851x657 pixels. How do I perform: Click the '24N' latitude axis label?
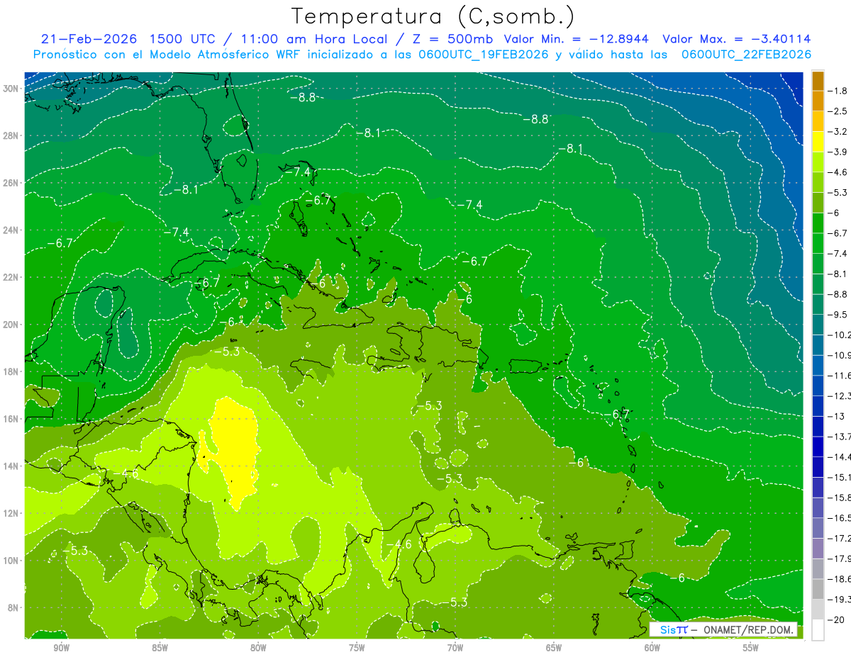pyautogui.click(x=11, y=230)
